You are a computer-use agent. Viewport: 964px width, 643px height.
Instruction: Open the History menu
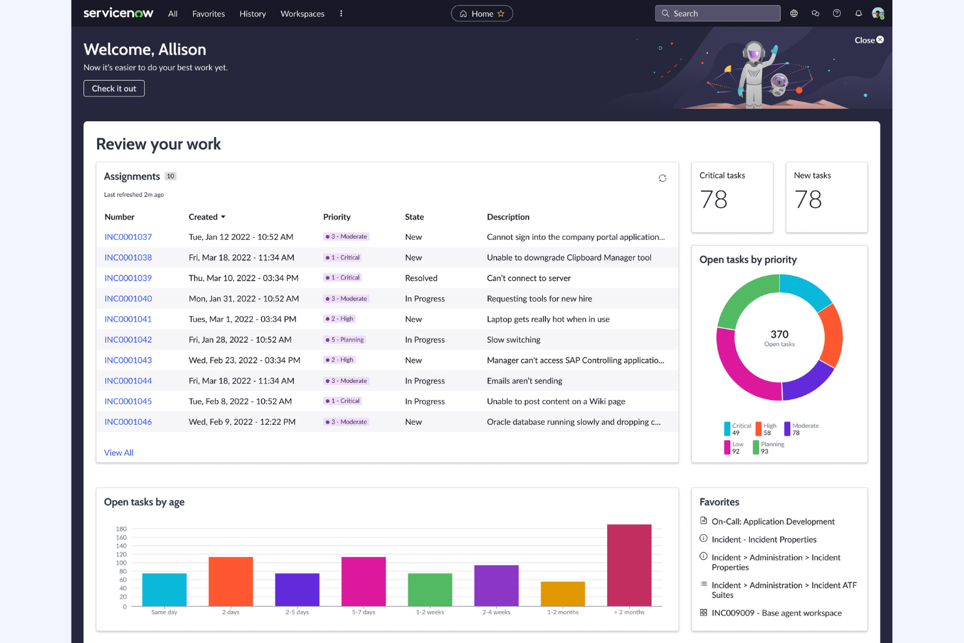pyautogui.click(x=253, y=14)
